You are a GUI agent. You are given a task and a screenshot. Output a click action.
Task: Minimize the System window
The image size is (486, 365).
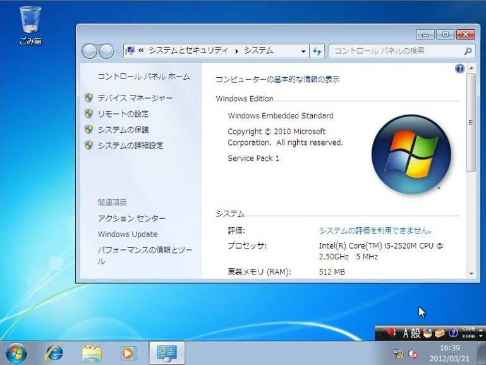(x=425, y=34)
